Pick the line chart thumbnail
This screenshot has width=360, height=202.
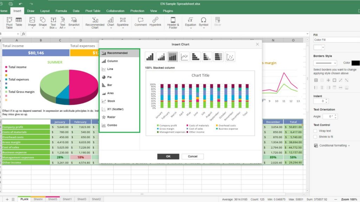184,57
